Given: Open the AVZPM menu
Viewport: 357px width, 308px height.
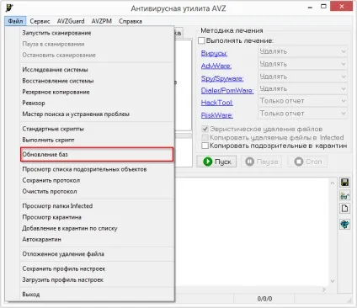Looking at the screenshot, I should coord(102,21).
